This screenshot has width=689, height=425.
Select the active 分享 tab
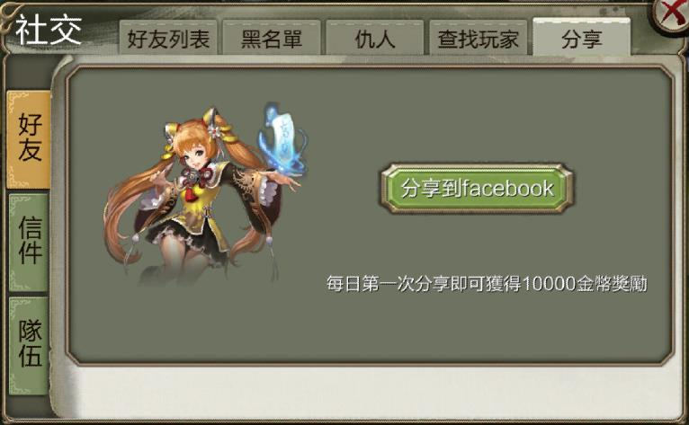tap(581, 38)
